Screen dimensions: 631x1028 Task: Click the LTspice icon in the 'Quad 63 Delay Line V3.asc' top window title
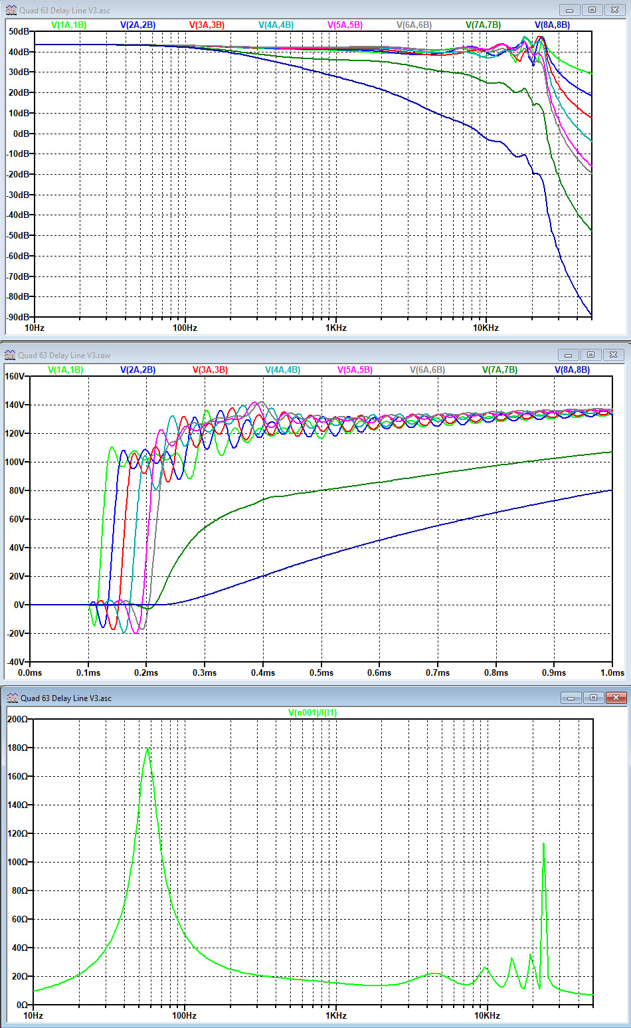[x=10, y=10]
